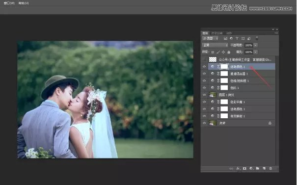Click mask link chain on 通道混合器 1 layer
Viewport: 297px width, 185px height.
tap(218, 74)
